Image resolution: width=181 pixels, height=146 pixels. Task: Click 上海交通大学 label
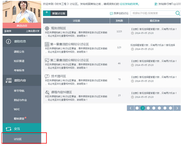33,31
